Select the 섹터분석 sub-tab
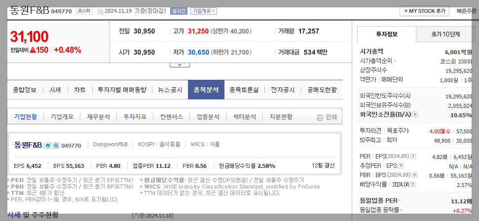This screenshot has width=479, height=221. click(x=244, y=117)
